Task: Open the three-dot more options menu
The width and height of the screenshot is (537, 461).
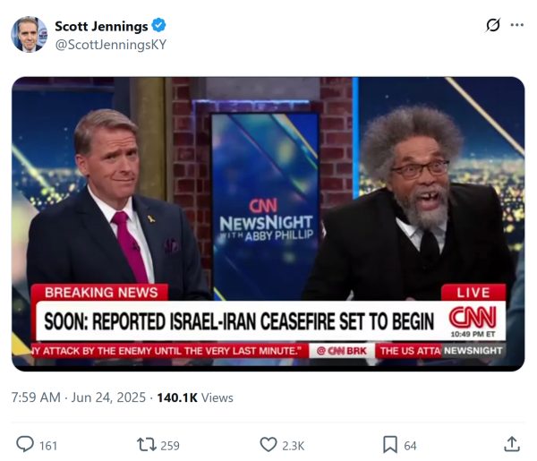Action: point(516,25)
